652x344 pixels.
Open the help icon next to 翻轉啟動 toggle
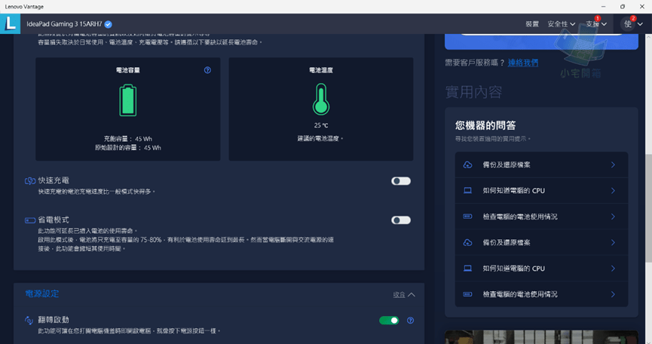pyautogui.click(x=410, y=321)
